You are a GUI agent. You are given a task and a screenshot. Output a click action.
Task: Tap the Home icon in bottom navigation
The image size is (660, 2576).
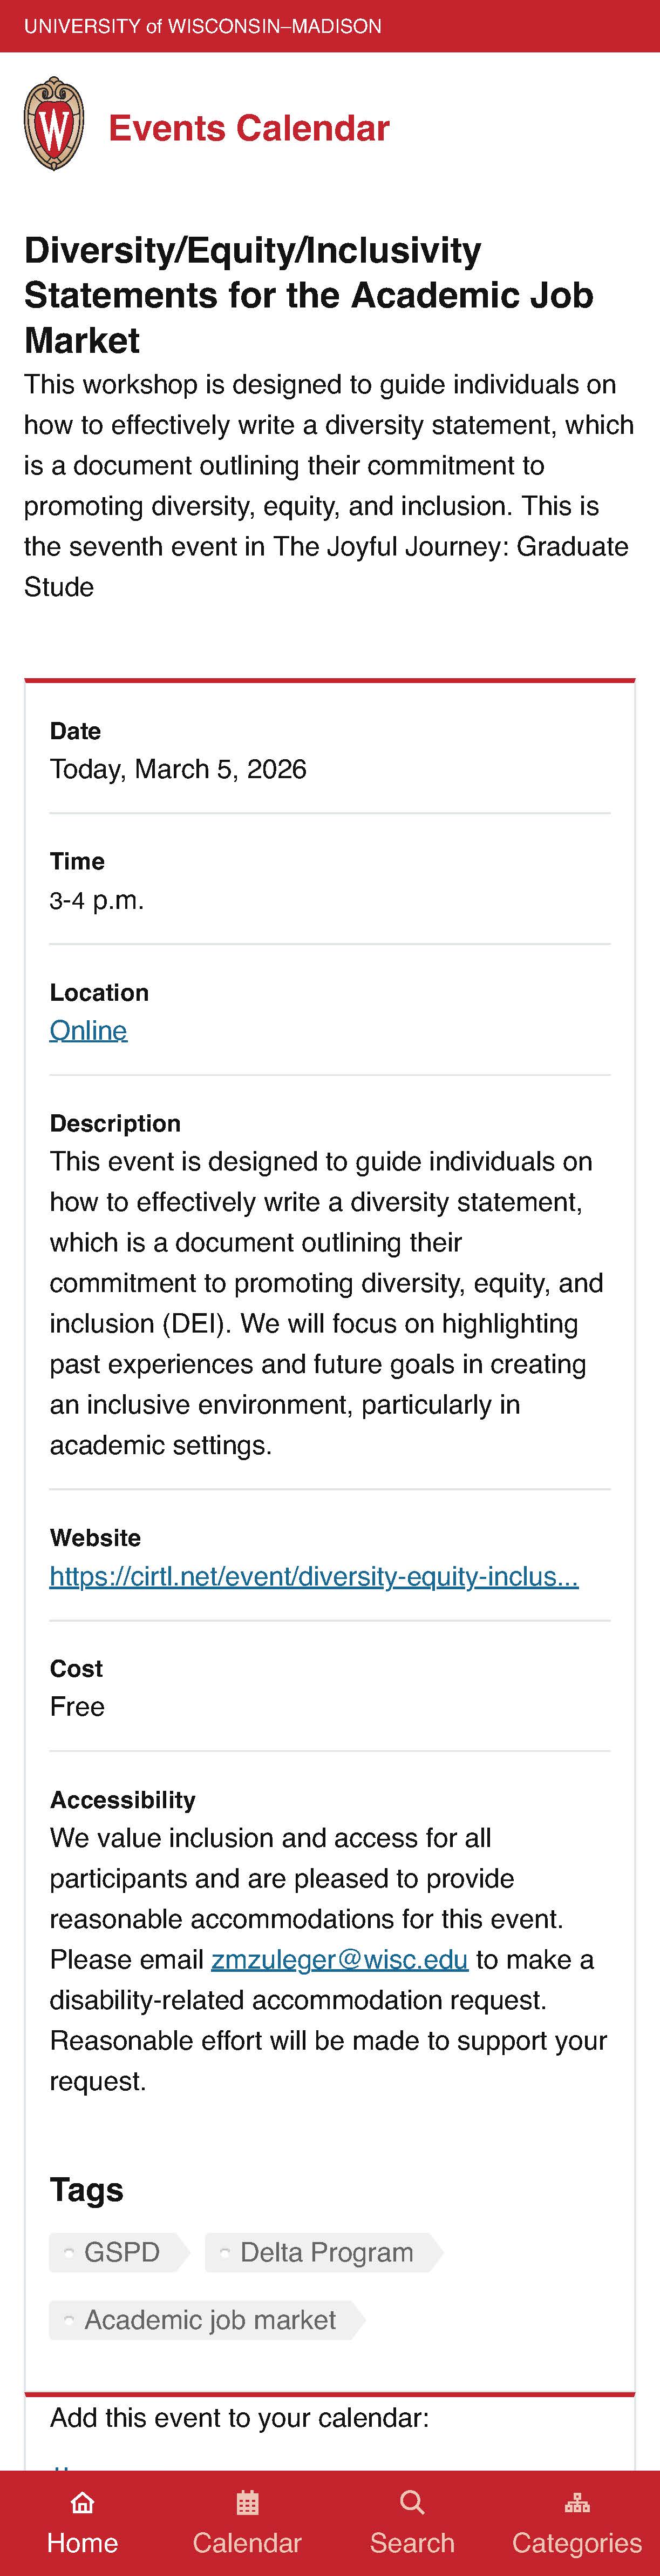click(x=82, y=2503)
